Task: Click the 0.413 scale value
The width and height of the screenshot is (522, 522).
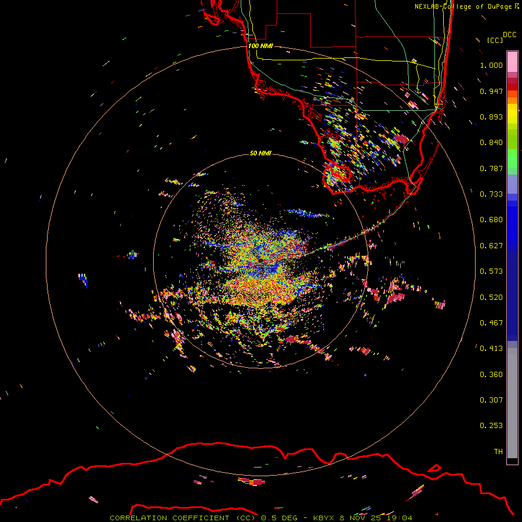Action: click(491, 349)
